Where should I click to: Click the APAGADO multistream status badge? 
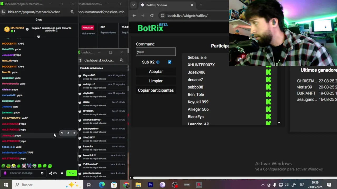click(x=88, y=28)
